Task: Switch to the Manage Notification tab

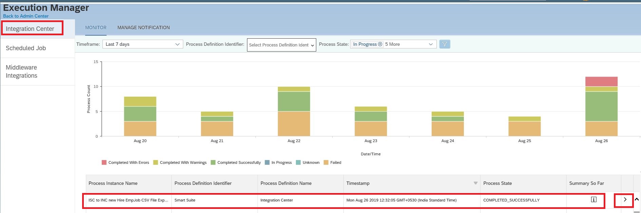Action: click(x=144, y=27)
